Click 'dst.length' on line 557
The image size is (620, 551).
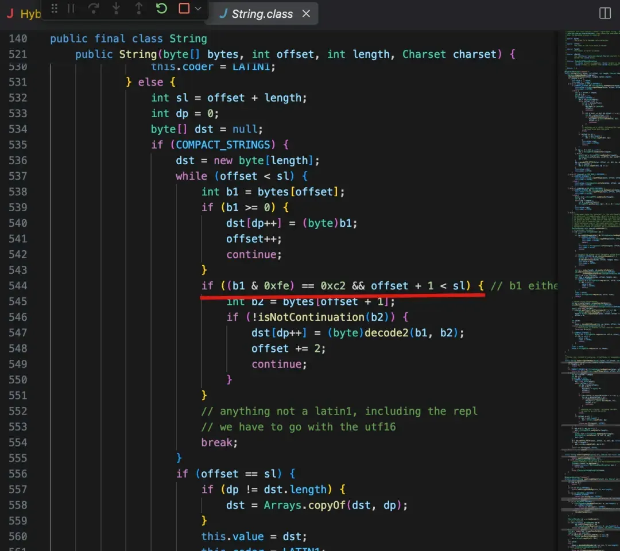pyautogui.click(x=296, y=490)
